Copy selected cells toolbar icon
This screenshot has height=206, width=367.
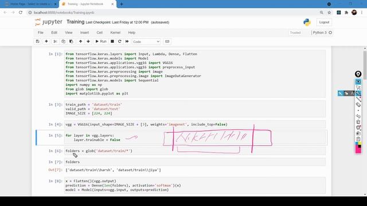[63, 41]
